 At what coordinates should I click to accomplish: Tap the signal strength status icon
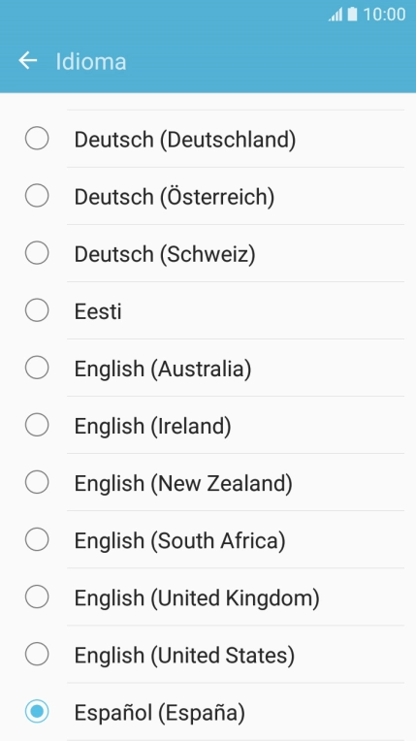click(336, 15)
